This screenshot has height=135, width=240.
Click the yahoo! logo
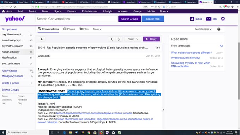pos(15,19)
